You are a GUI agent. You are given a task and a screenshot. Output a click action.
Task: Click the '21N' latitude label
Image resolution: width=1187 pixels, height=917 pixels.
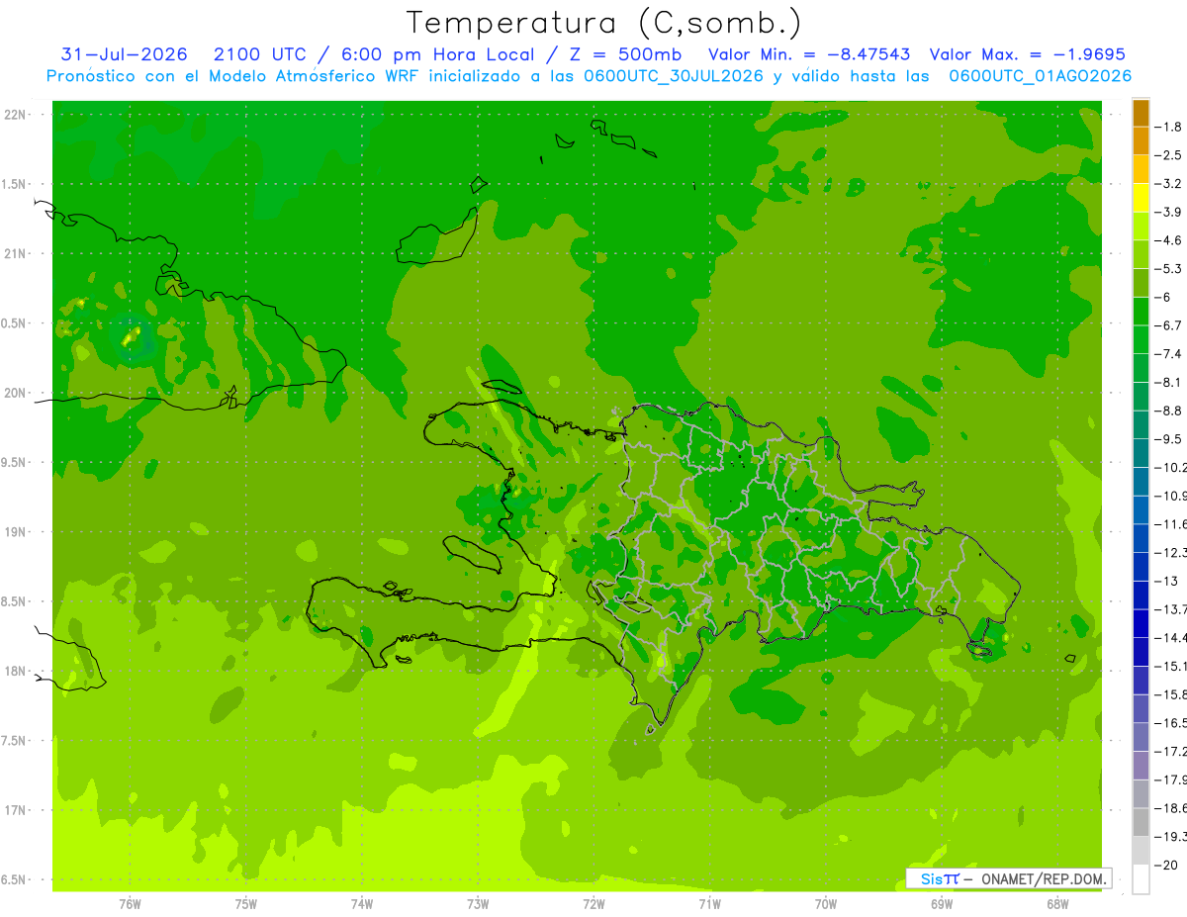(x=15, y=253)
